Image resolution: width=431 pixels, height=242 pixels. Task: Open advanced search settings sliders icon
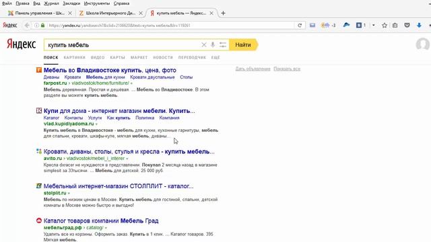(x=223, y=45)
